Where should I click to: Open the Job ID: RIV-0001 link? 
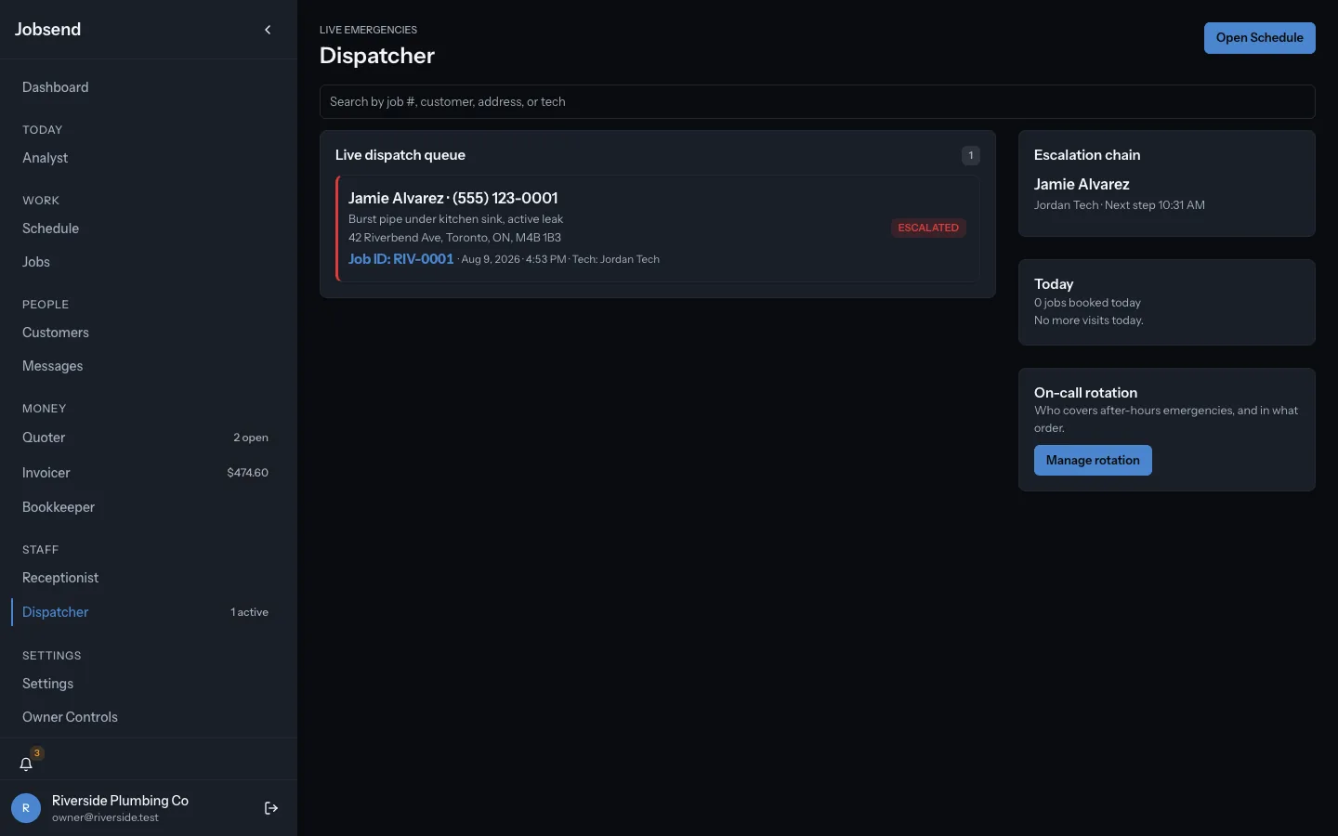click(400, 259)
